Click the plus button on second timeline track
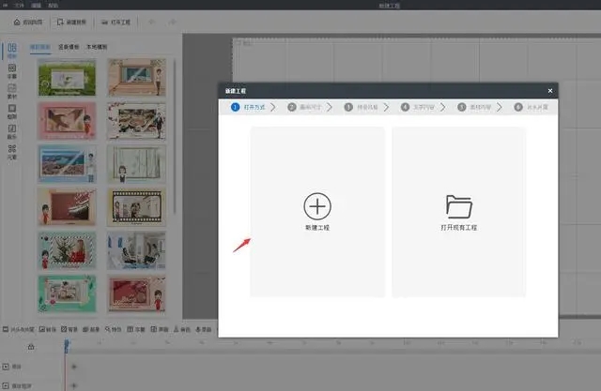 74,385
